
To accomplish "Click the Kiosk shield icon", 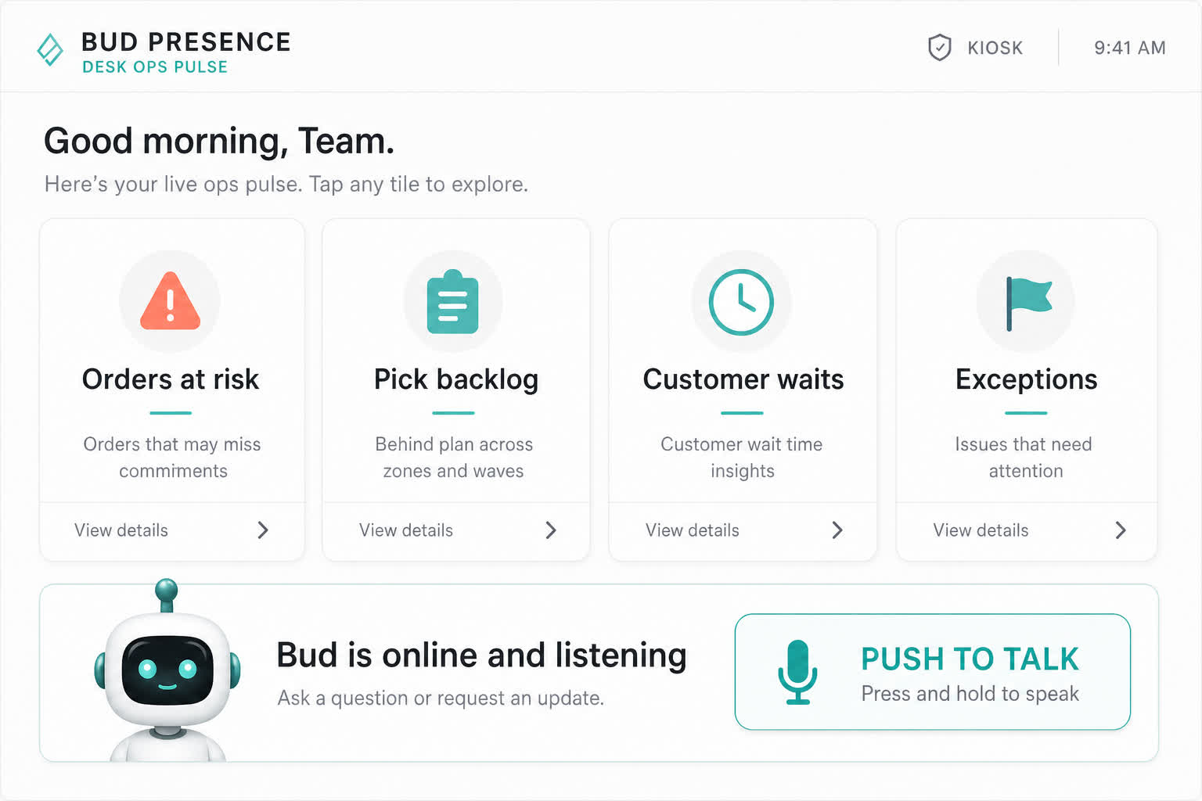I will pyautogui.click(x=939, y=48).
